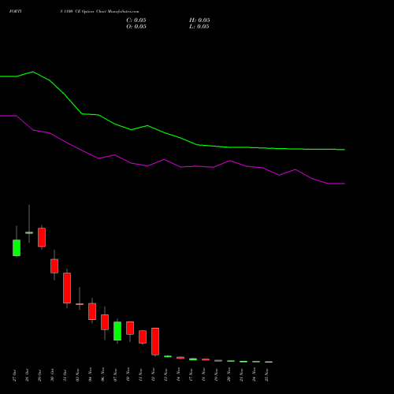Select the '27 Oct' date label
The width and height of the screenshot is (394, 394).
[x=14, y=375]
